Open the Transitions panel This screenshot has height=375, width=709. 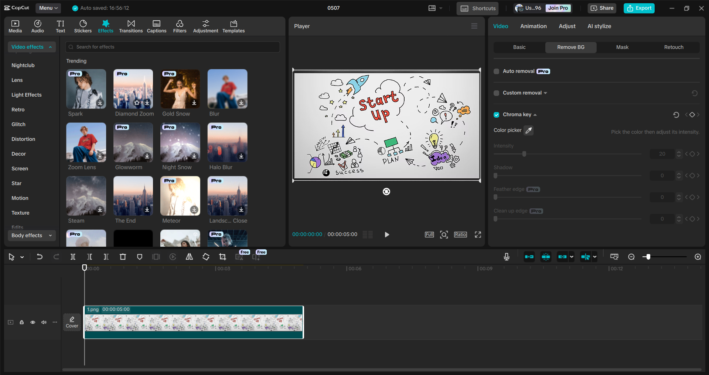pyautogui.click(x=131, y=26)
